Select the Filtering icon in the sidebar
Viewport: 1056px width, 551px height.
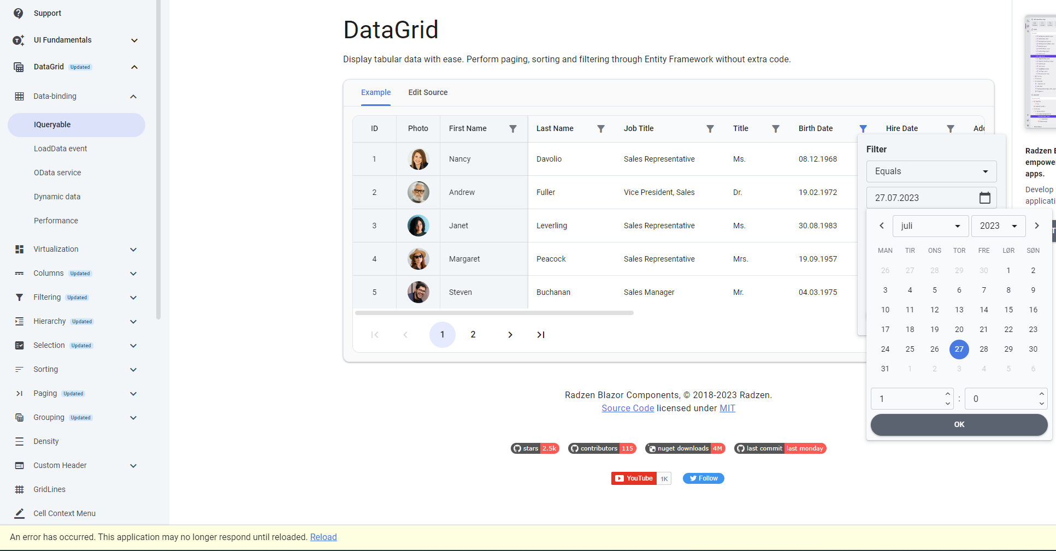click(x=19, y=297)
